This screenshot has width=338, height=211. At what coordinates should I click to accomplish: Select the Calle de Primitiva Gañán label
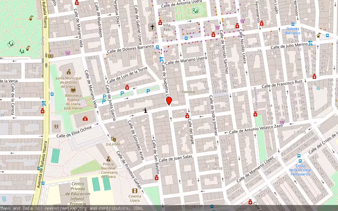pos(129,170)
